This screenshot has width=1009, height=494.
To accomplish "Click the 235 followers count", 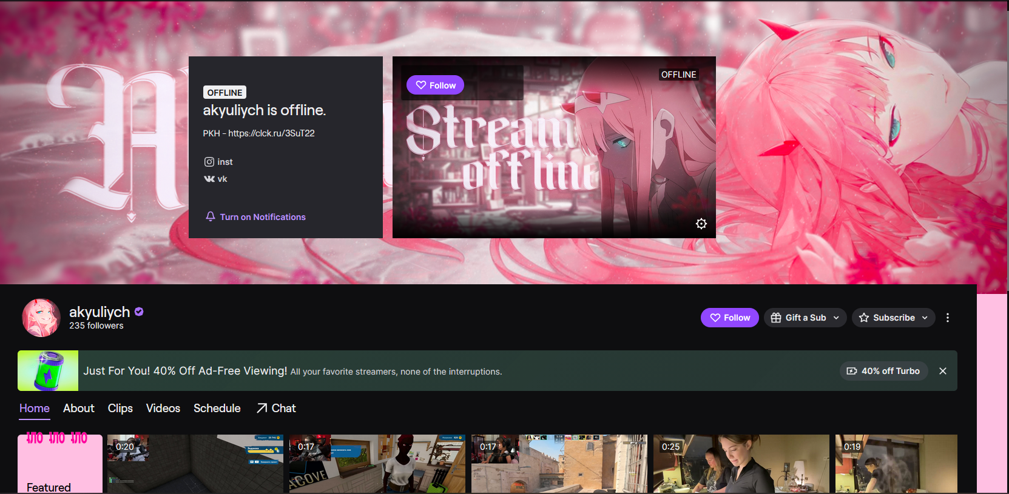I will 96,325.
